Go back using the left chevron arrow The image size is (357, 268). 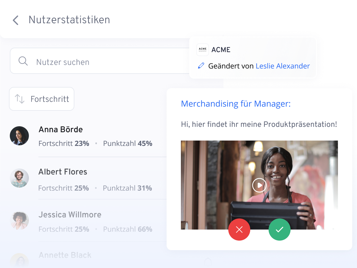coord(15,20)
